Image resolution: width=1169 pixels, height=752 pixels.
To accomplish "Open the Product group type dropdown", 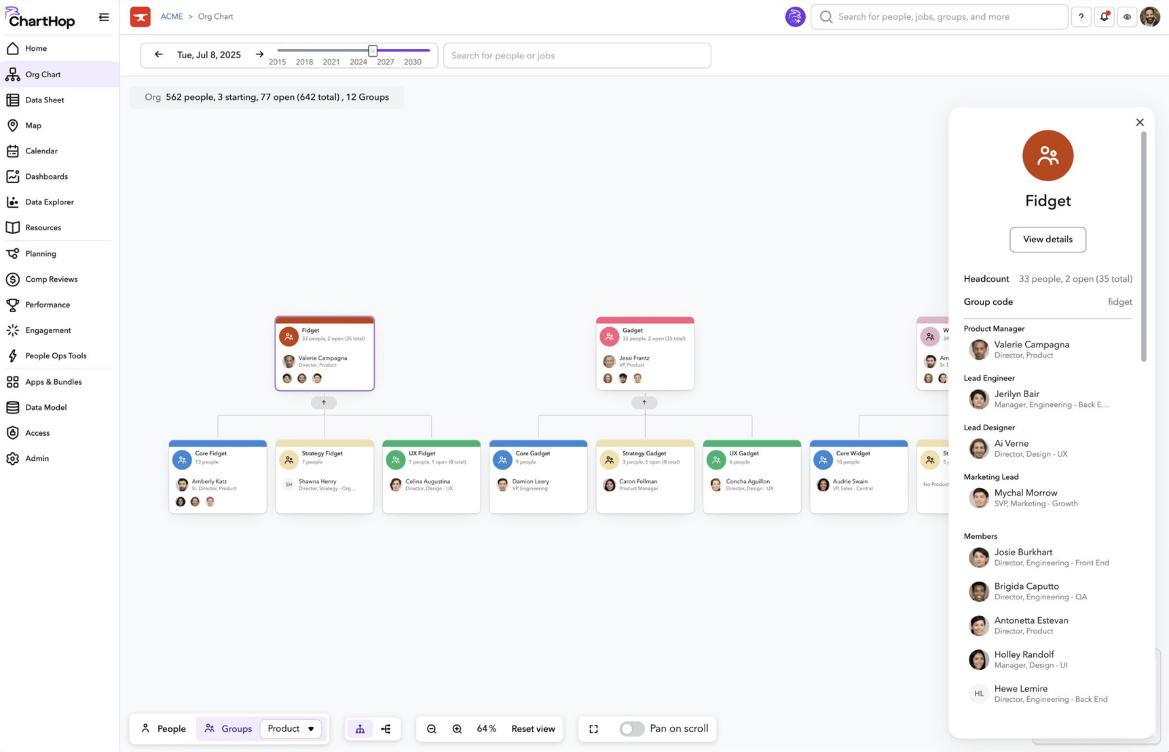I will [x=291, y=729].
